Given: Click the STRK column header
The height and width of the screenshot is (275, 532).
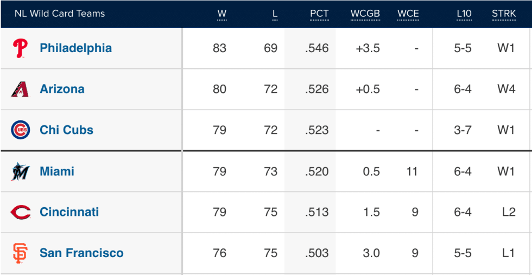Looking at the screenshot, I should pyautogui.click(x=504, y=14).
